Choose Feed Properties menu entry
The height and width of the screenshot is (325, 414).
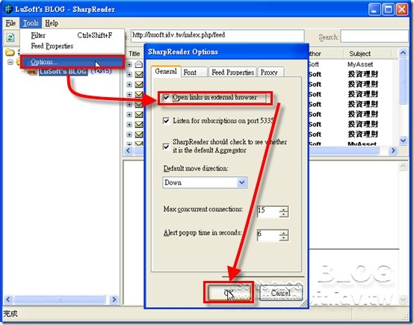pos(72,46)
